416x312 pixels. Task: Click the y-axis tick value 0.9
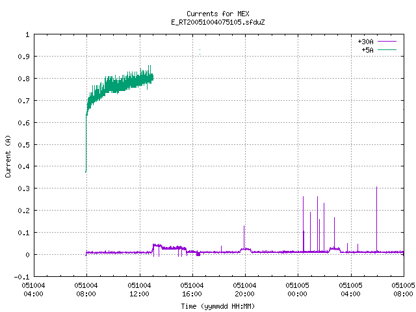pos(23,57)
